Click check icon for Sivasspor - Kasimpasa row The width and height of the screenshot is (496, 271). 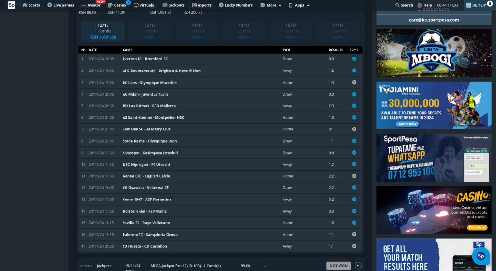354,152
